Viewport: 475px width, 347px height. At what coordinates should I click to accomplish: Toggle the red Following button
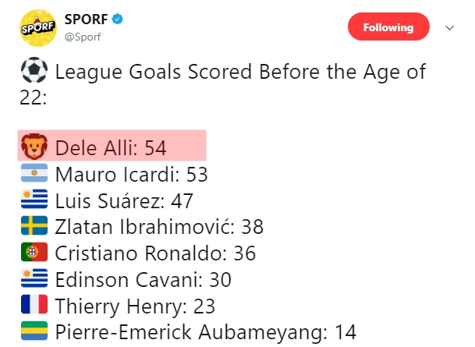388,27
